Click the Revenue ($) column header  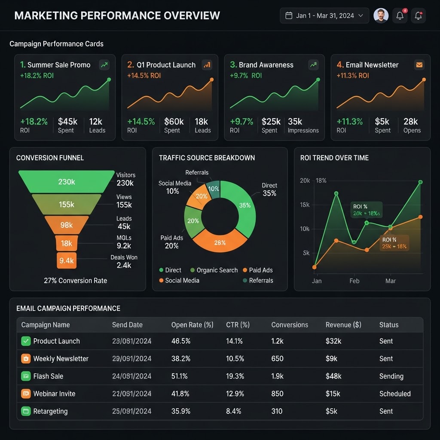coord(343,325)
